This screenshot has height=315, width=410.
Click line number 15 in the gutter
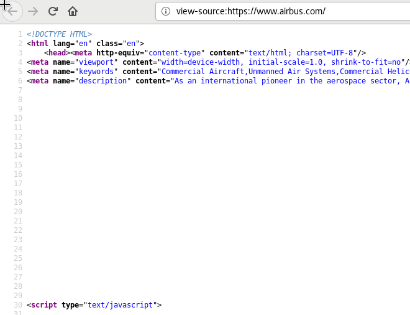point(18,165)
